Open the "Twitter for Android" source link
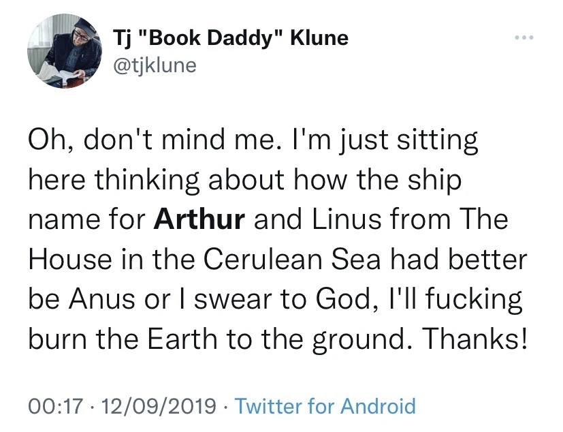The width and height of the screenshot is (563, 432). [x=325, y=406]
